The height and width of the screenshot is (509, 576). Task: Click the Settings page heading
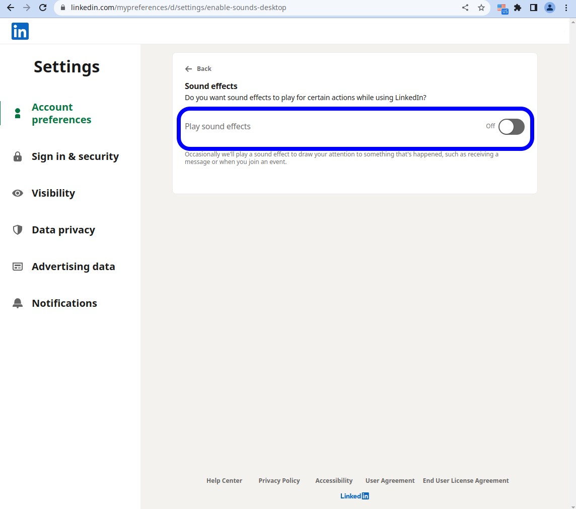[66, 67]
